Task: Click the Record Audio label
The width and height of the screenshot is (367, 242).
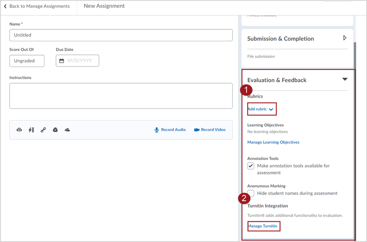Action: [173, 130]
